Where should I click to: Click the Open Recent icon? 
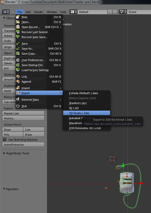click(18, 27)
